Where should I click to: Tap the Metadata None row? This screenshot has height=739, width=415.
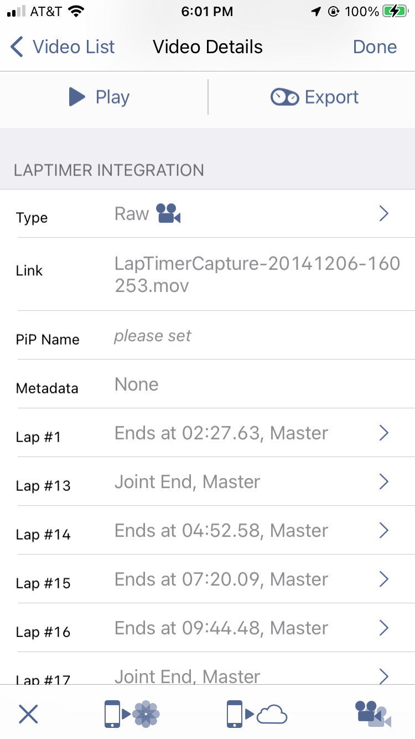point(207,384)
